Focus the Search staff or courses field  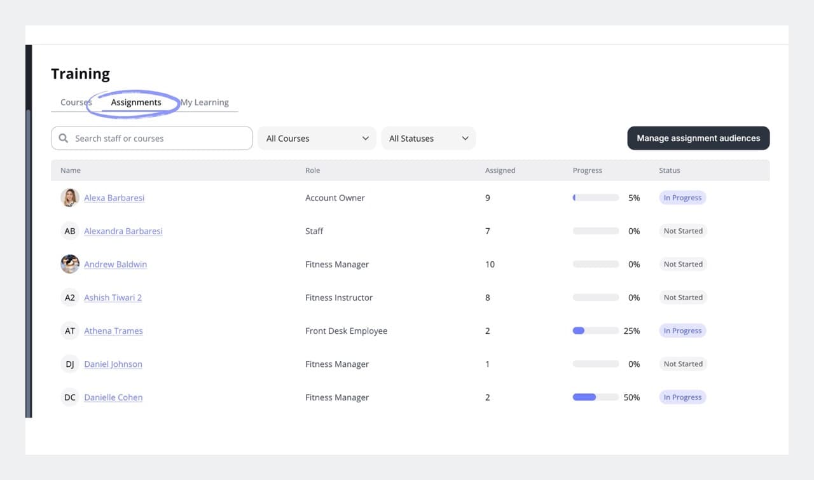[x=152, y=138]
